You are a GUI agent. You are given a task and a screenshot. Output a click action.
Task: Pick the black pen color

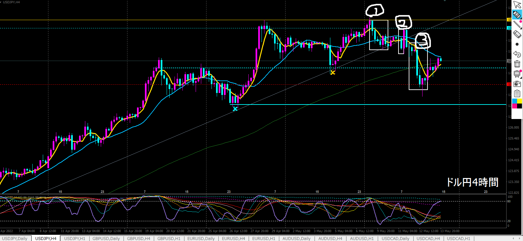pyautogui.click(x=519, y=106)
